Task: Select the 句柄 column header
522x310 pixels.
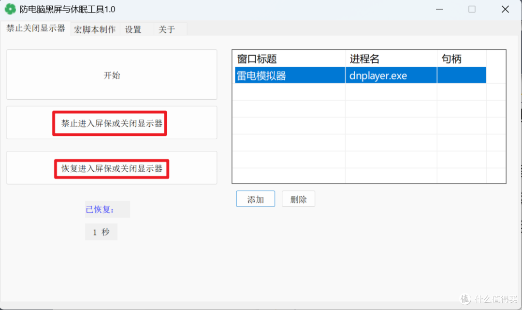Action: [x=462, y=59]
